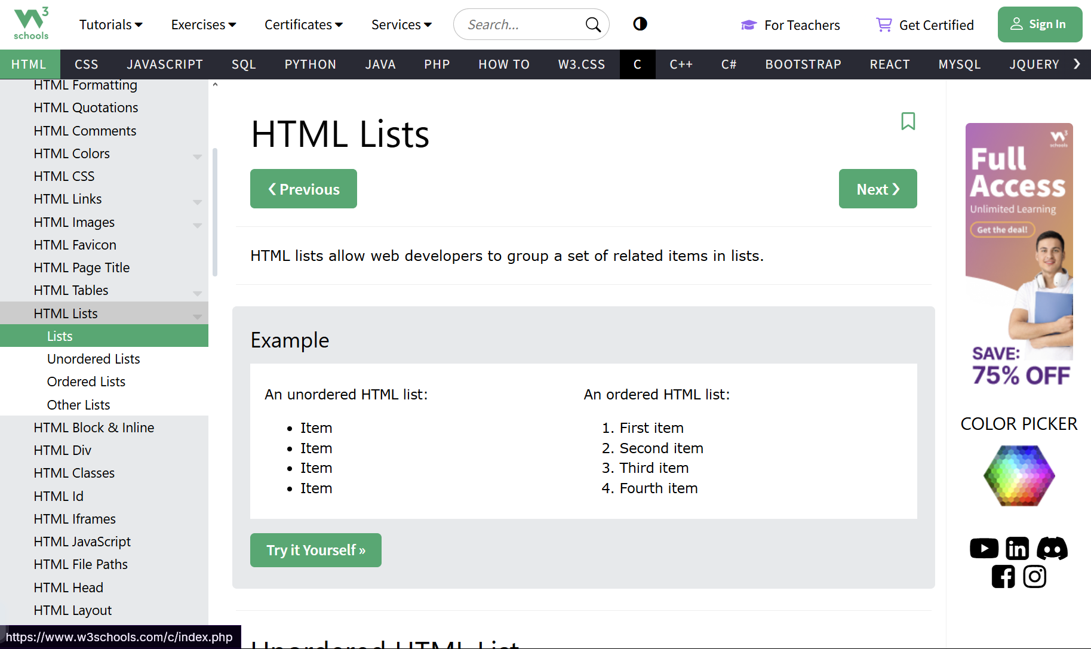This screenshot has height=649, width=1091.
Task: Go to Next chapter
Action: (877, 189)
